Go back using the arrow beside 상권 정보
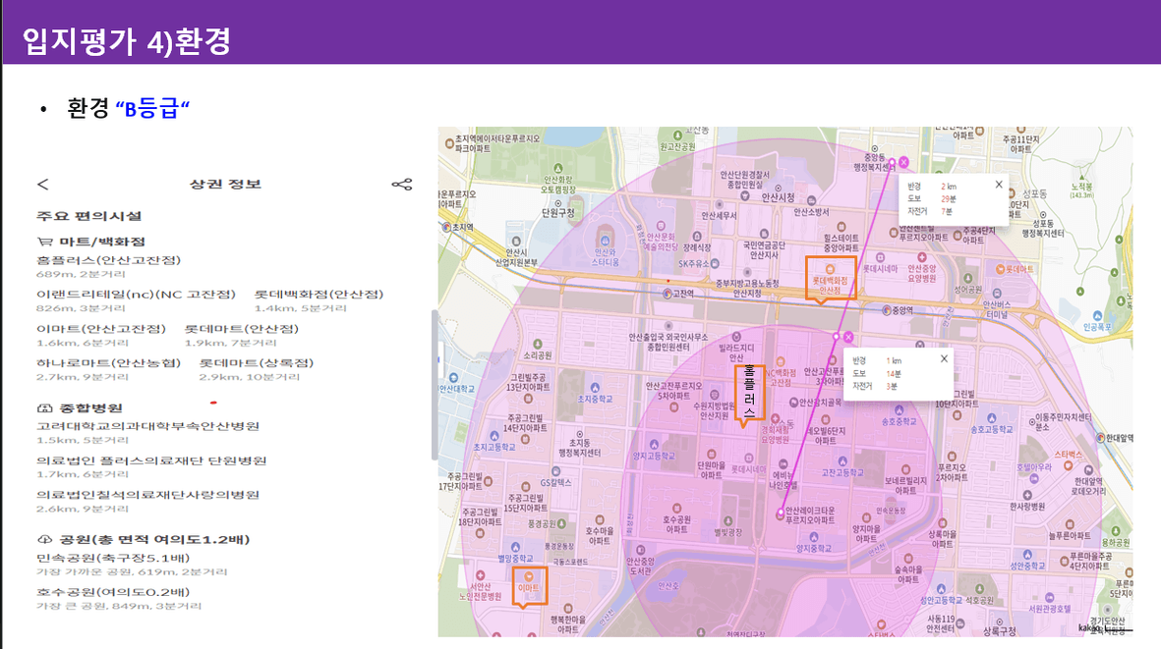The height and width of the screenshot is (649, 1161). 43,184
